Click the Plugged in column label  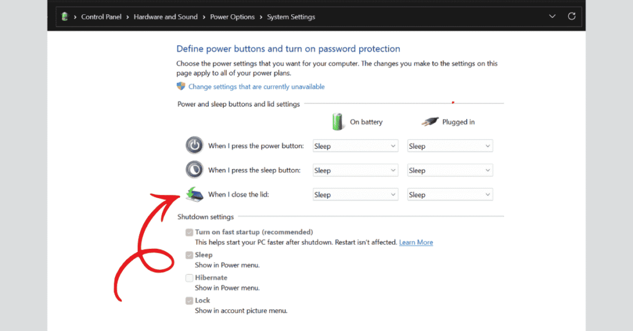click(x=458, y=122)
